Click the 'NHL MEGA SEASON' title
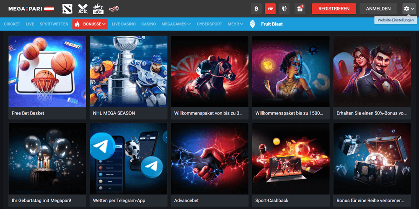419x209 pixels. click(x=114, y=113)
